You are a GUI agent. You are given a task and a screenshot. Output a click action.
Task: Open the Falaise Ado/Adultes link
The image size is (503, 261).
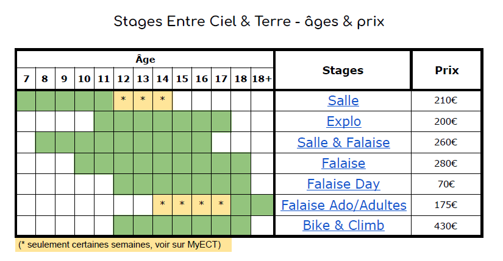pos(344,205)
